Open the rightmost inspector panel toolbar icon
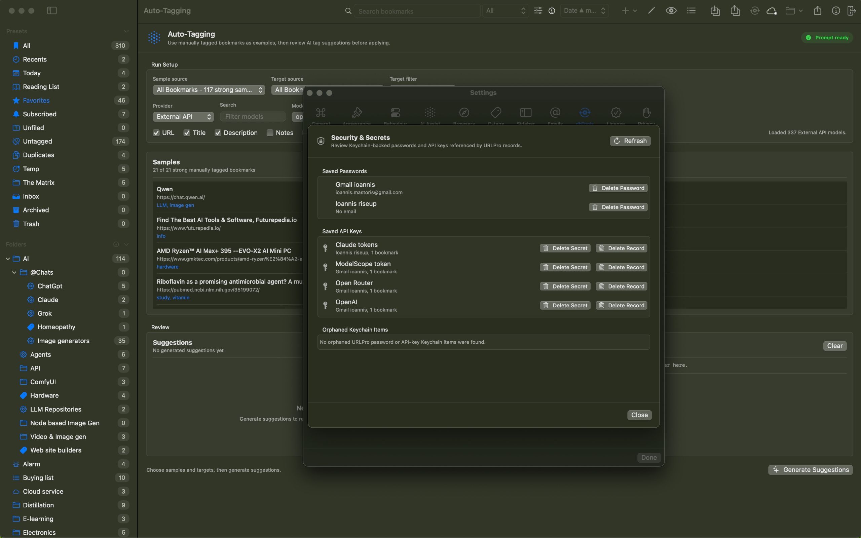861x538 pixels. pyautogui.click(x=851, y=11)
